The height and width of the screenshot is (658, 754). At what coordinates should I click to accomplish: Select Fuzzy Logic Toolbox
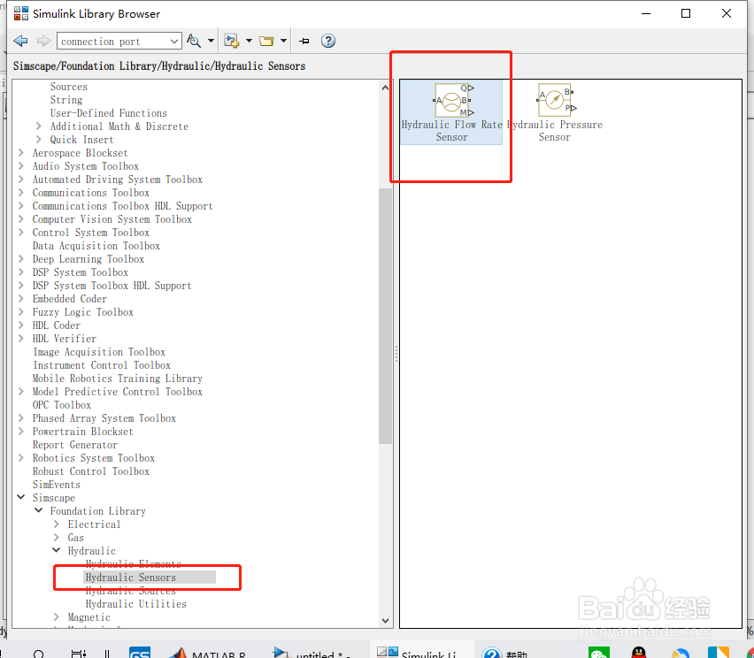tap(82, 312)
